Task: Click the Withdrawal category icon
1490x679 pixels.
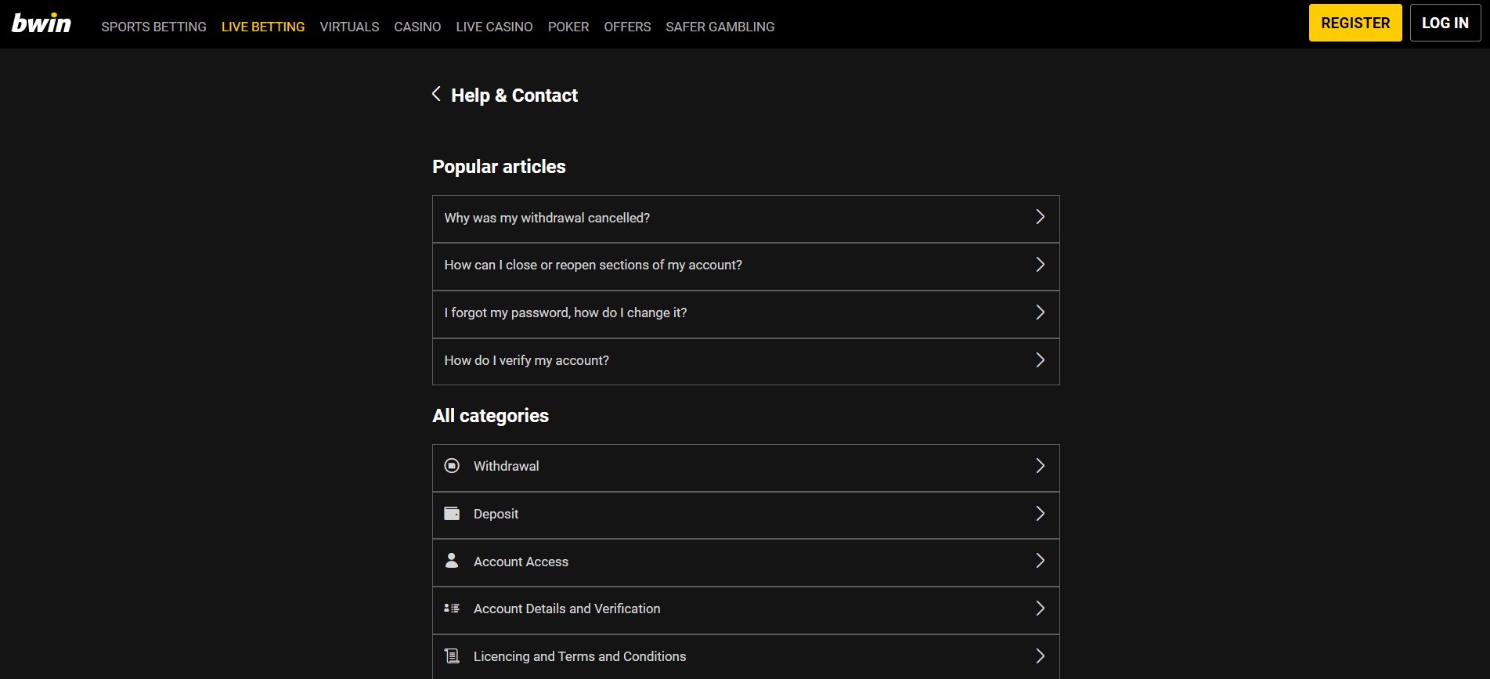Action: click(x=452, y=466)
